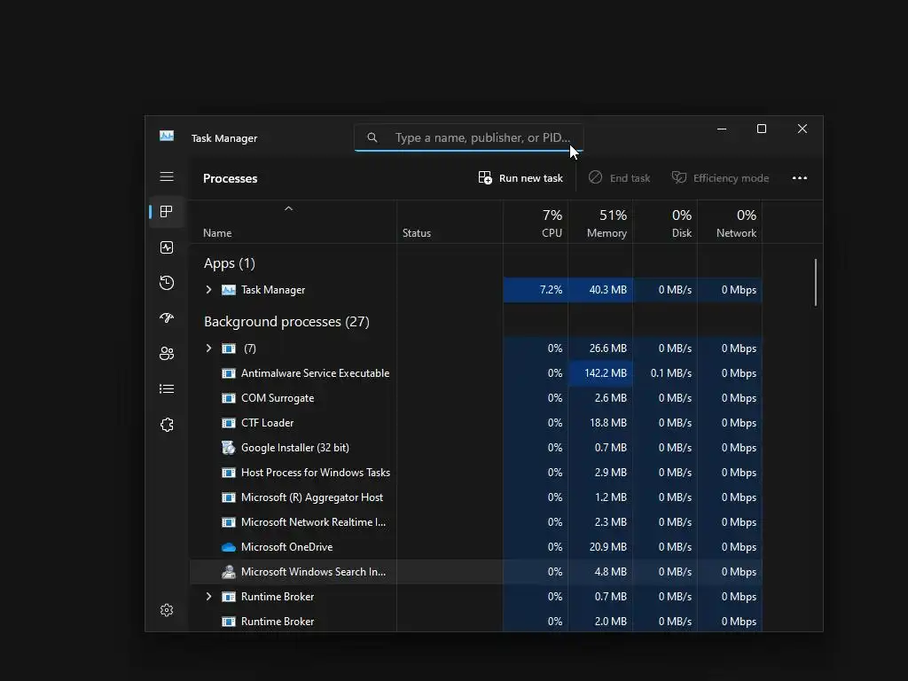Viewport: 908px width, 681px height.
Task: Sort by the Network column header
Action: coord(731,223)
